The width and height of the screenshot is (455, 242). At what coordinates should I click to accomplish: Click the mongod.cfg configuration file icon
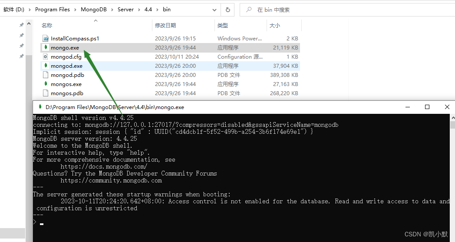(45, 56)
